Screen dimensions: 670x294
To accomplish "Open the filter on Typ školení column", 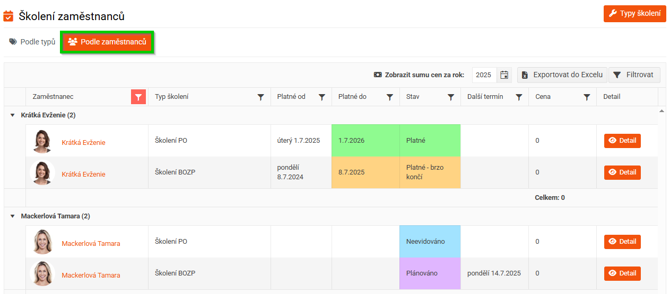I will [x=260, y=97].
